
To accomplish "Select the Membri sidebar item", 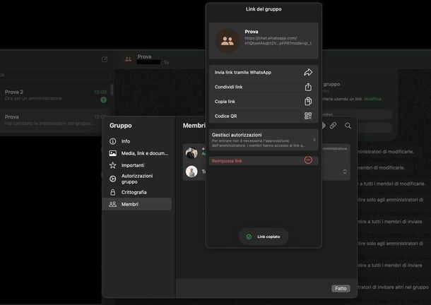I will (x=137, y=204).
